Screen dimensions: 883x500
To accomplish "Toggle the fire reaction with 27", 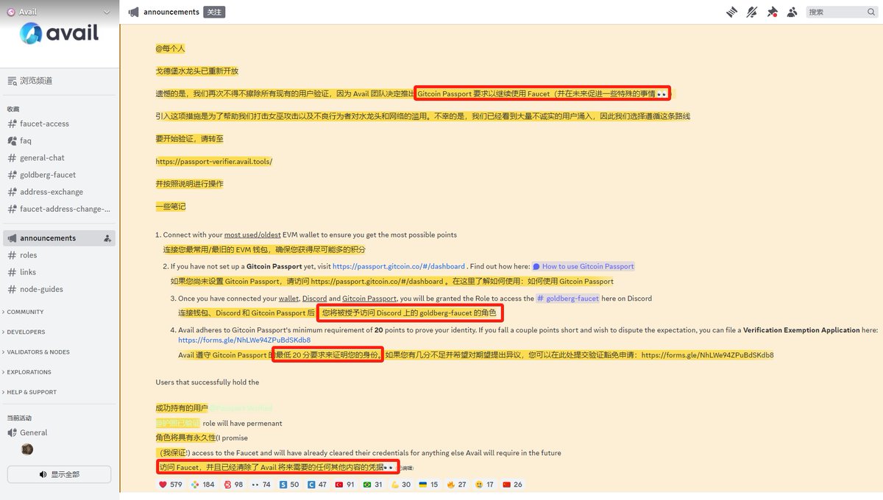I will [x=458, y=485].
